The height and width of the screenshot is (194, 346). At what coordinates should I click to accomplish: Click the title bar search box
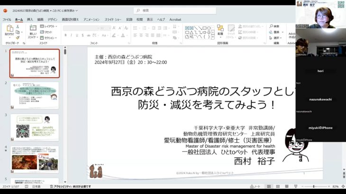(175, 10)
